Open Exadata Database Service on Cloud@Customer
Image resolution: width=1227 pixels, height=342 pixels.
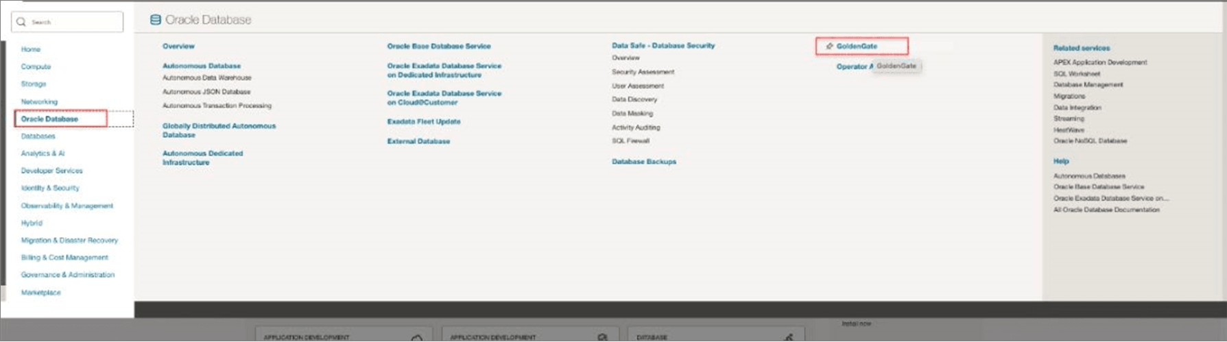click(x=444, y=97)
